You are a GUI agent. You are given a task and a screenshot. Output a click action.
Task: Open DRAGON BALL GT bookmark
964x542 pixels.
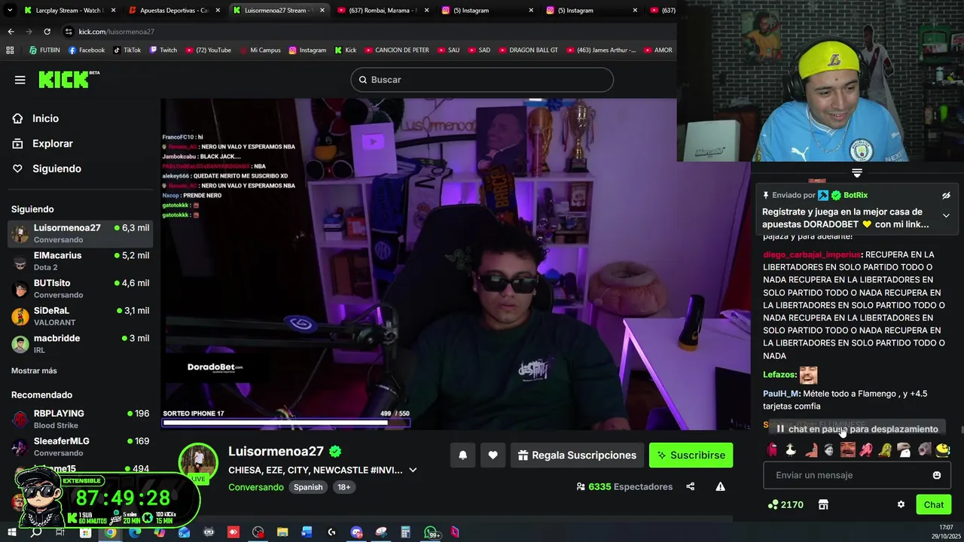point(528,50)
